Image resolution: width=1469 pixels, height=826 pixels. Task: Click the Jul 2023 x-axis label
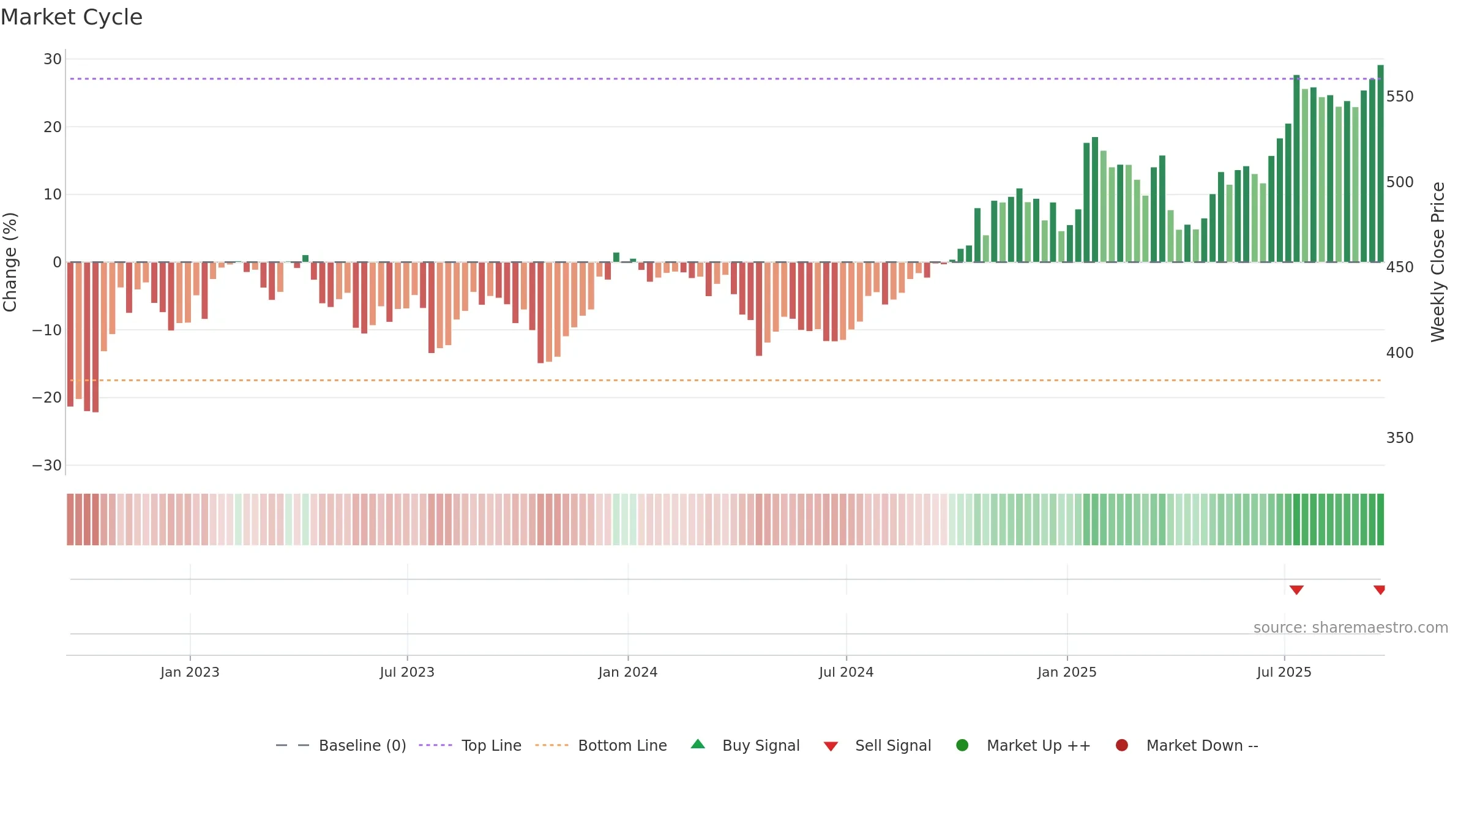click(x=407, y=672)
